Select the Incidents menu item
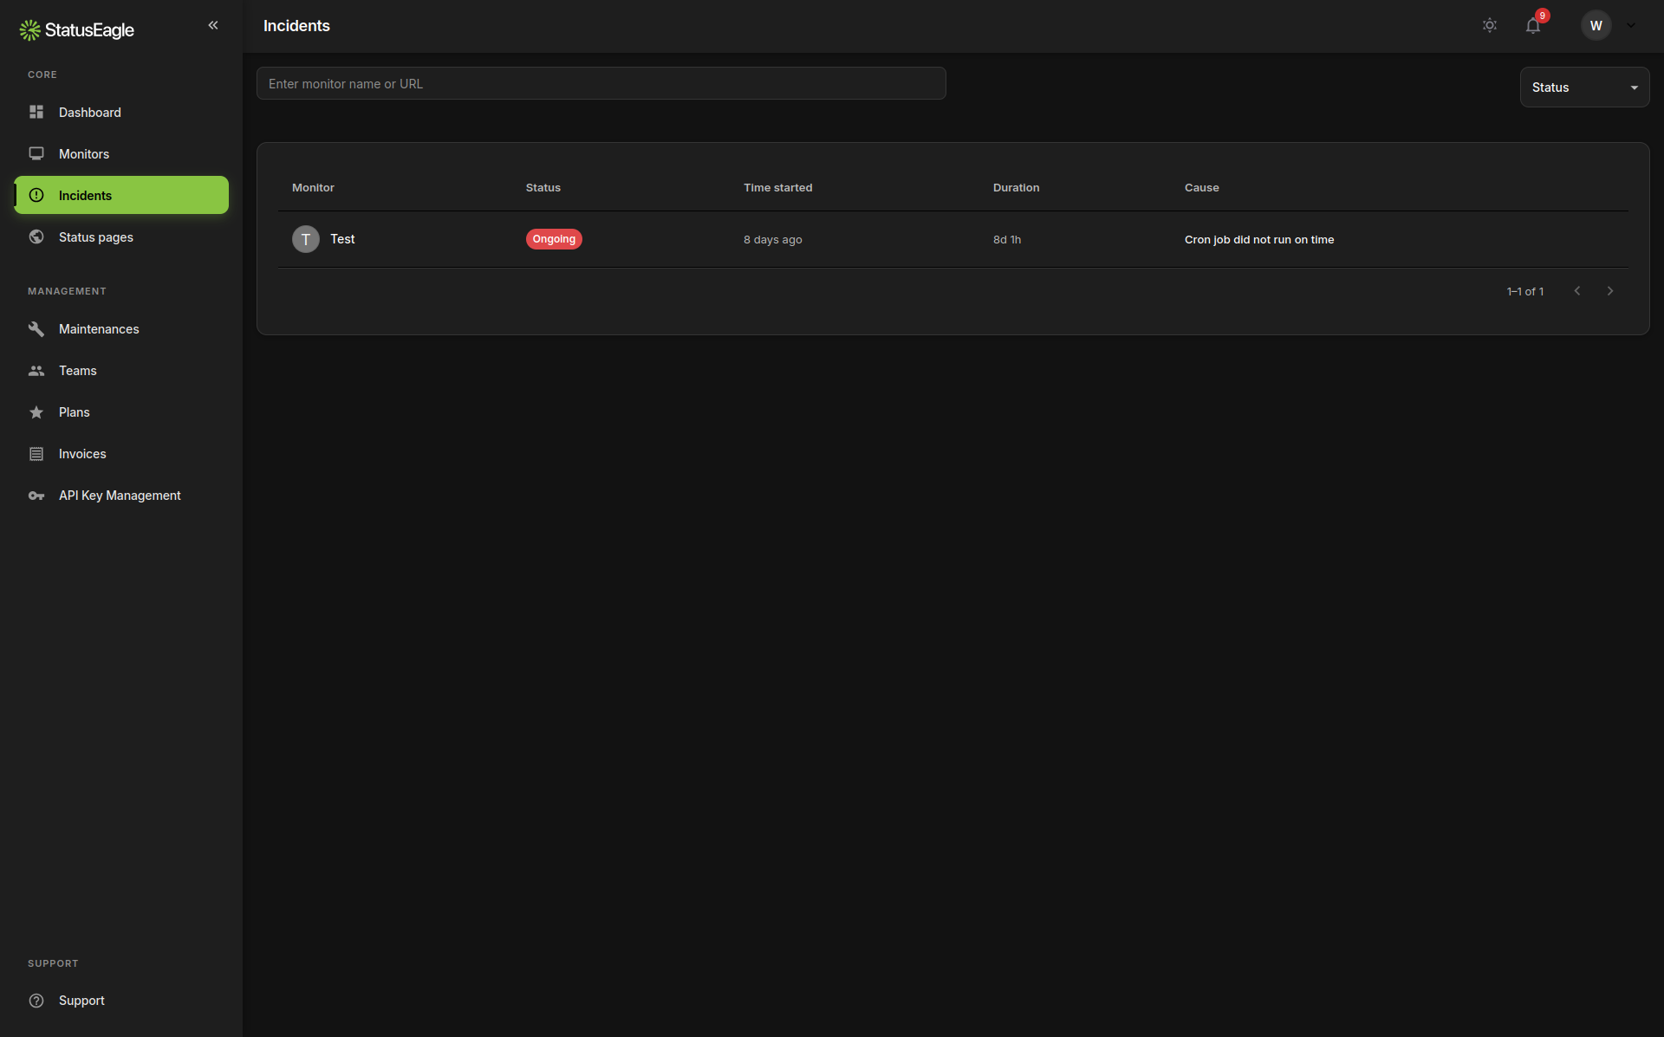 (x=85, y=195)
